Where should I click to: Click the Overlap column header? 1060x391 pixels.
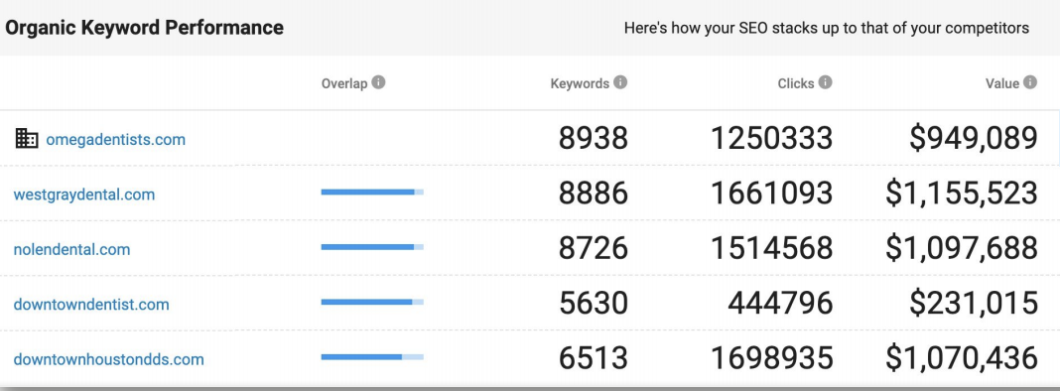pyautogui.click(x=344, y=84)
